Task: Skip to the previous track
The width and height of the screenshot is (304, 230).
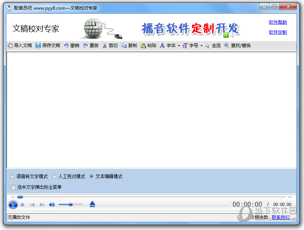Action: tap(32, 204)
